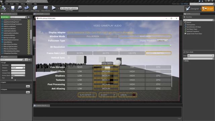This screenshot has width=215, height=121.
Task: Open the debug object selector dropdown
Action: [69, 8]
